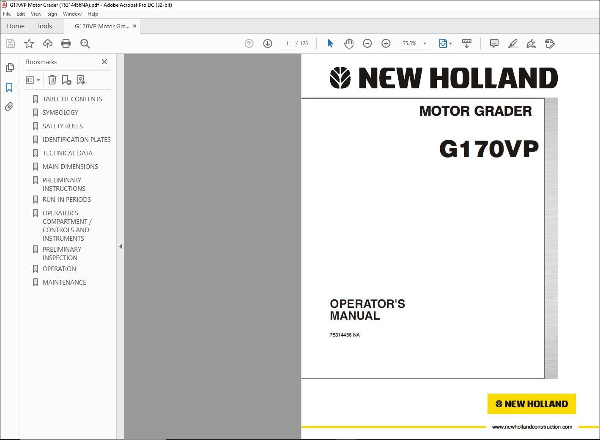Navigate to MAIN DIMENSIONS bookmark

pos(70,167)
